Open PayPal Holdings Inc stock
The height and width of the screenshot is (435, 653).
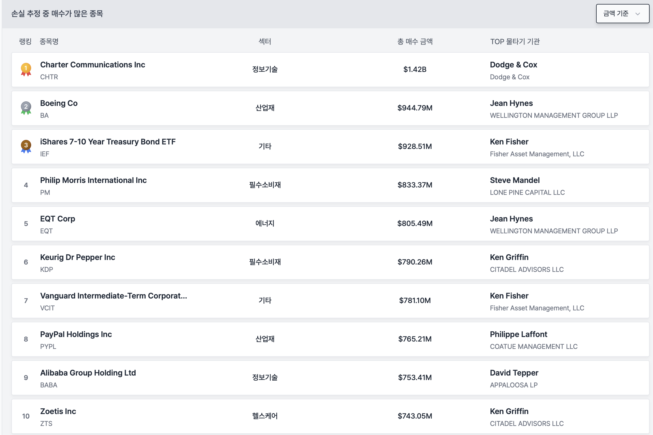click(76, 334)
